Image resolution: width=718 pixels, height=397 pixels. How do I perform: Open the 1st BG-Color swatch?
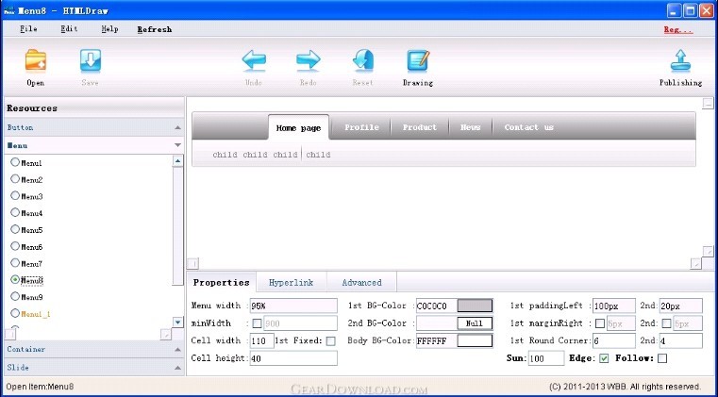pos(475,306)
